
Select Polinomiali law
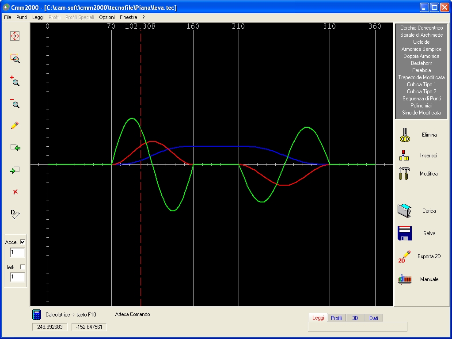422,106
